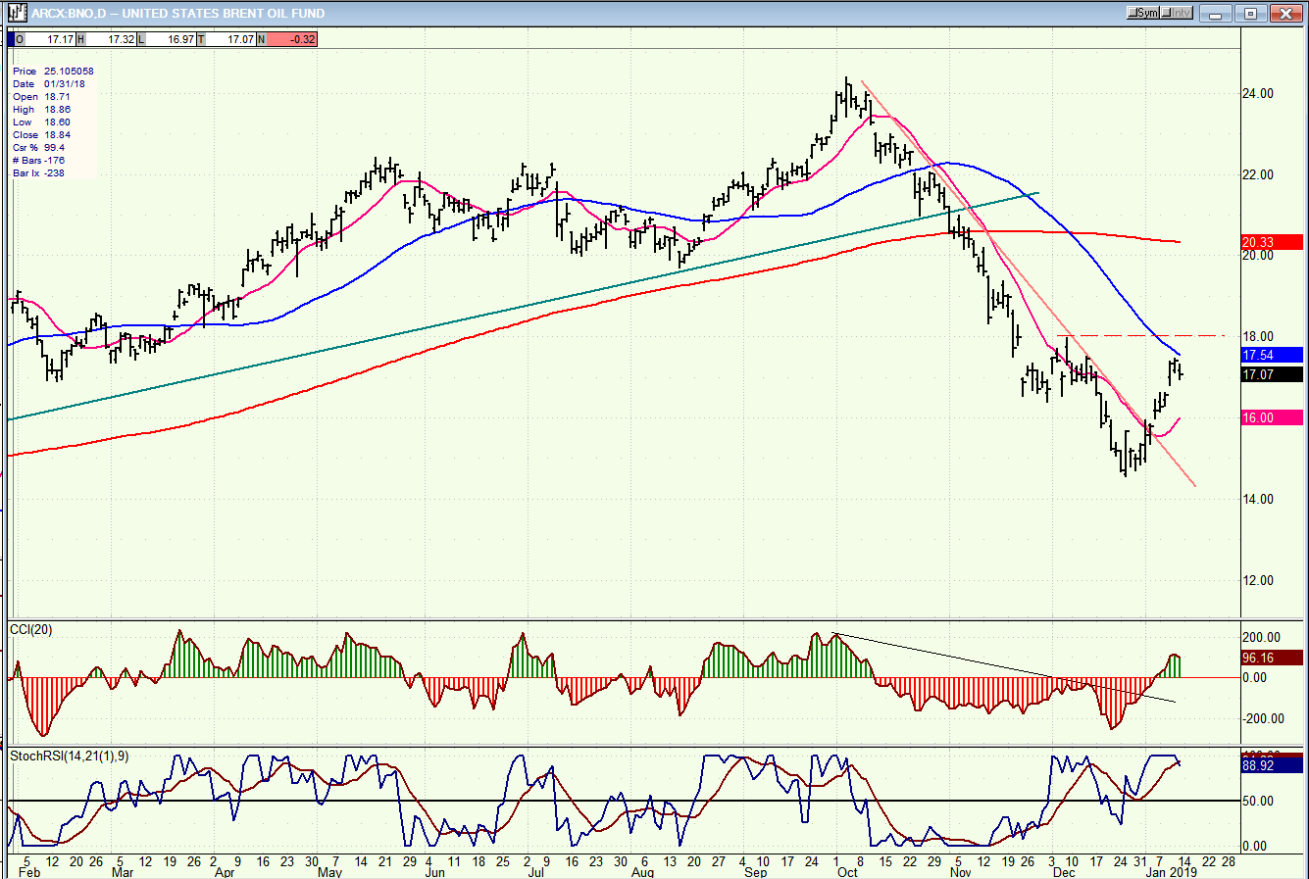
Task: Click the Oct label on the time axis
Action: tap(847, 872)
